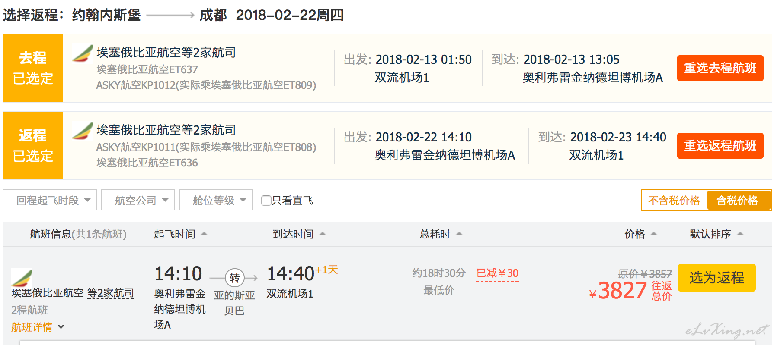Expand 航班详情 flight details
This screenshot has width=774, height=345.
point(38,327)
